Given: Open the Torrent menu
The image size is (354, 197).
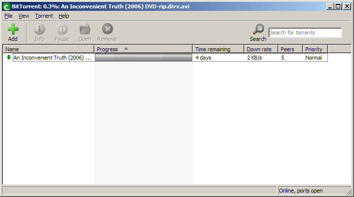Looking at the screenshot, I should [x=44, y=16].
